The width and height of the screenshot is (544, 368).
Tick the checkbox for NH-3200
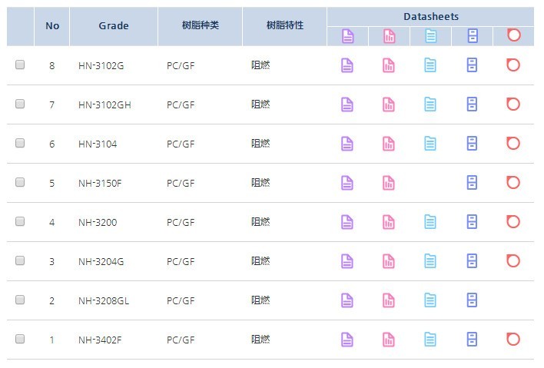pos(20,221)
